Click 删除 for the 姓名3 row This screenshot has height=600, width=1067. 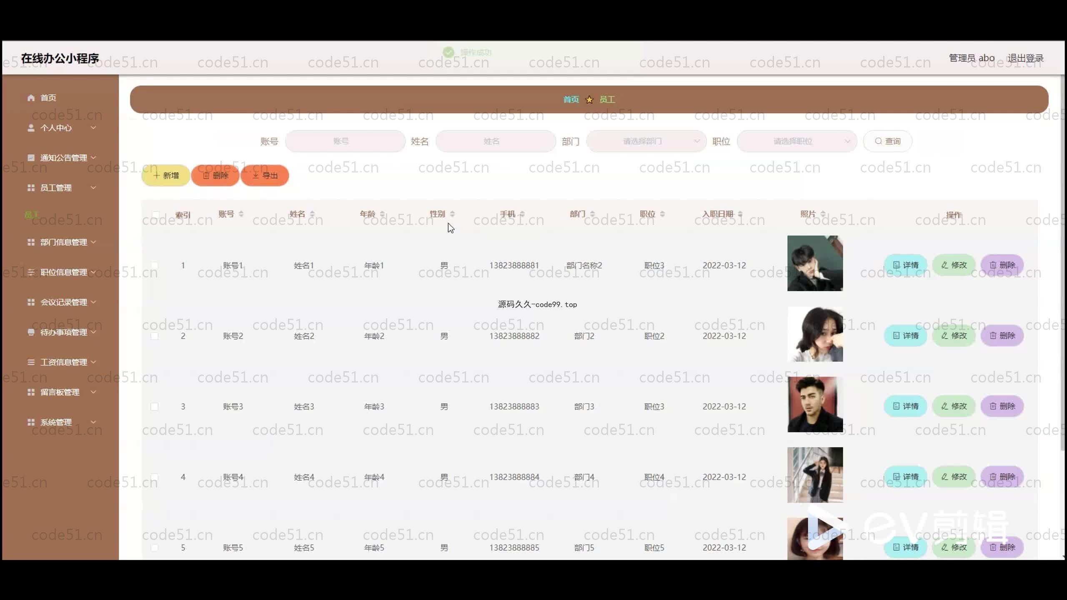(x=1002, y=406)
